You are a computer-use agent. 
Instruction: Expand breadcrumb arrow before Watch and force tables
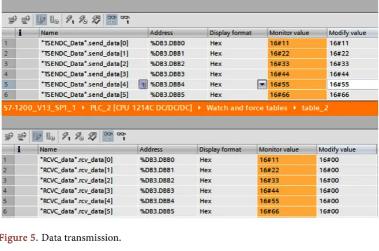[x=200, y=108]
